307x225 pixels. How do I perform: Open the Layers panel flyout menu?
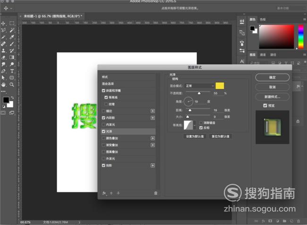pyautogui.click(x=305, y=55)
